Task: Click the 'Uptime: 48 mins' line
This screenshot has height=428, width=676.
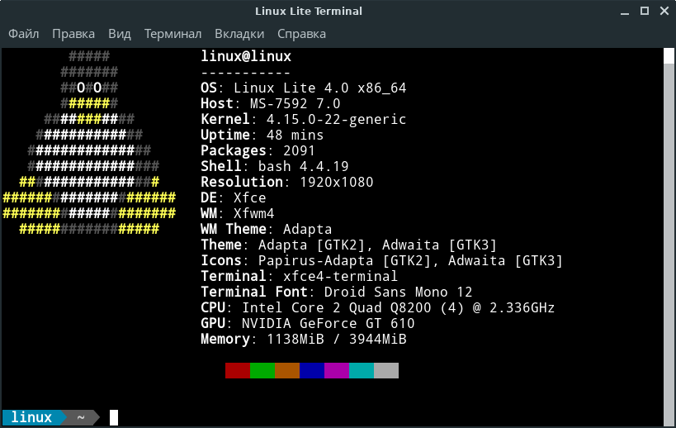Action: tap(262, 135)
